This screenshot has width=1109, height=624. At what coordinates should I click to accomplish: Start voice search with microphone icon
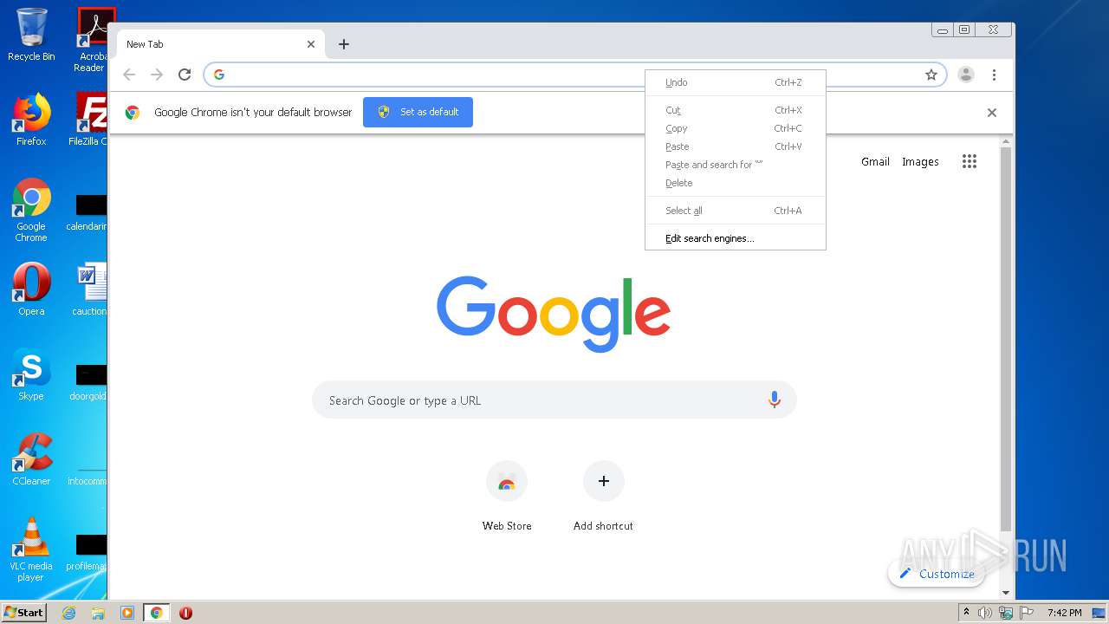tap(775, 400)
